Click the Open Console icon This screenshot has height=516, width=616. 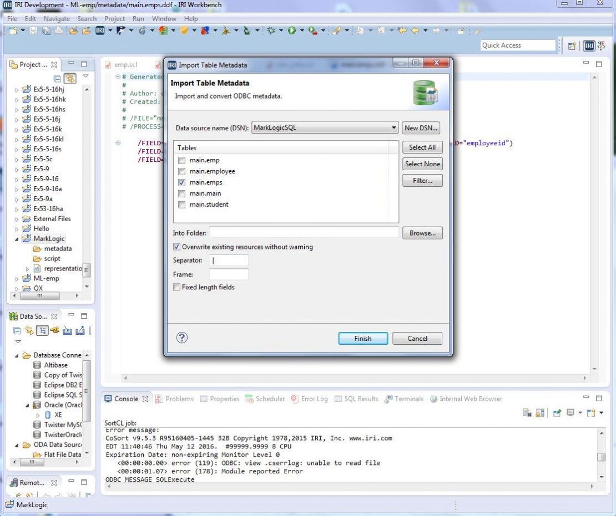click(591, 412)
